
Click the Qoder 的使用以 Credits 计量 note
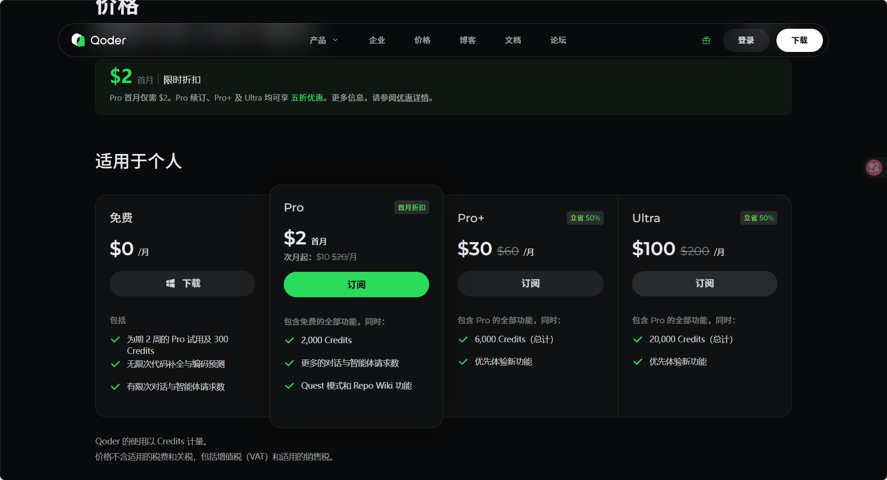[151, 442]
